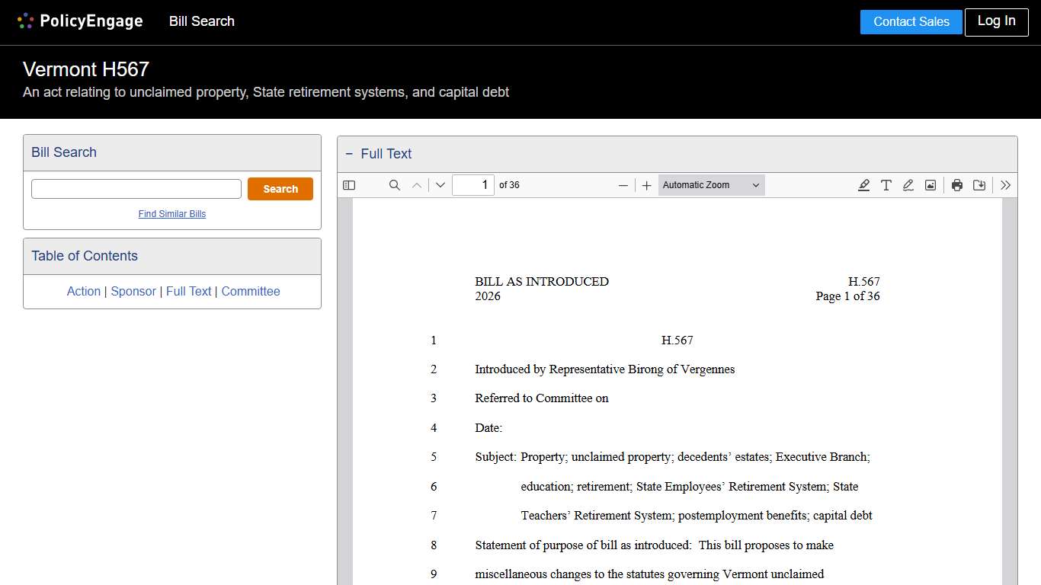Select the add text annotation tool
The height and width of the screenshot is (585, 1041).
886,184
